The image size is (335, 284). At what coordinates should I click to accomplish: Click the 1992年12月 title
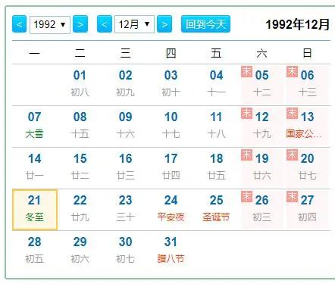coord(298,24)
